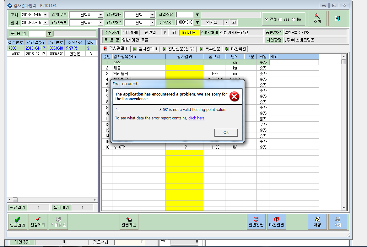
Task: Click the 저장 save button
Action: click(x=317, y=222)
